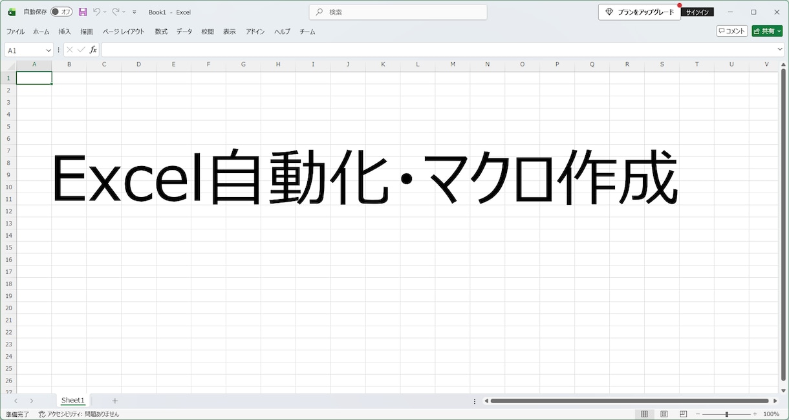Click the 検索 search box
Viewport: 789px width, 420px height.
click(x=398, y=12)
